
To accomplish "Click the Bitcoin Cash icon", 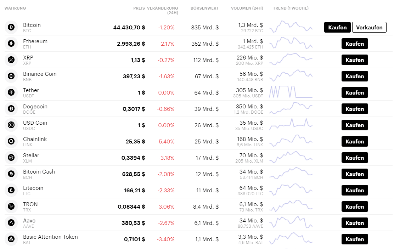I will pos(11,174).
